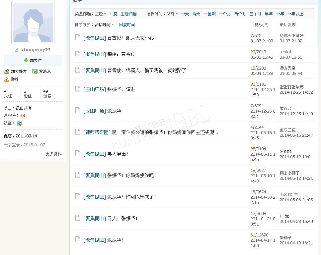Click the add friend icon
Screen dimensions: 321x255
point(7,72)
